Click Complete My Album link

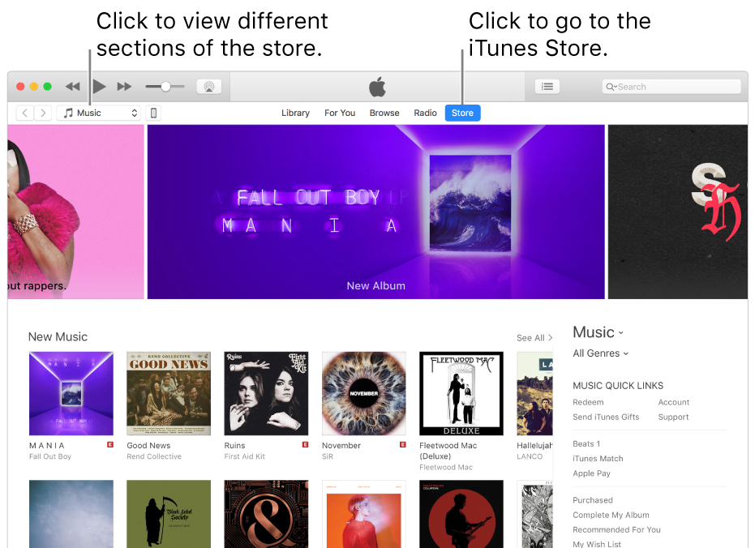point(611,516)
